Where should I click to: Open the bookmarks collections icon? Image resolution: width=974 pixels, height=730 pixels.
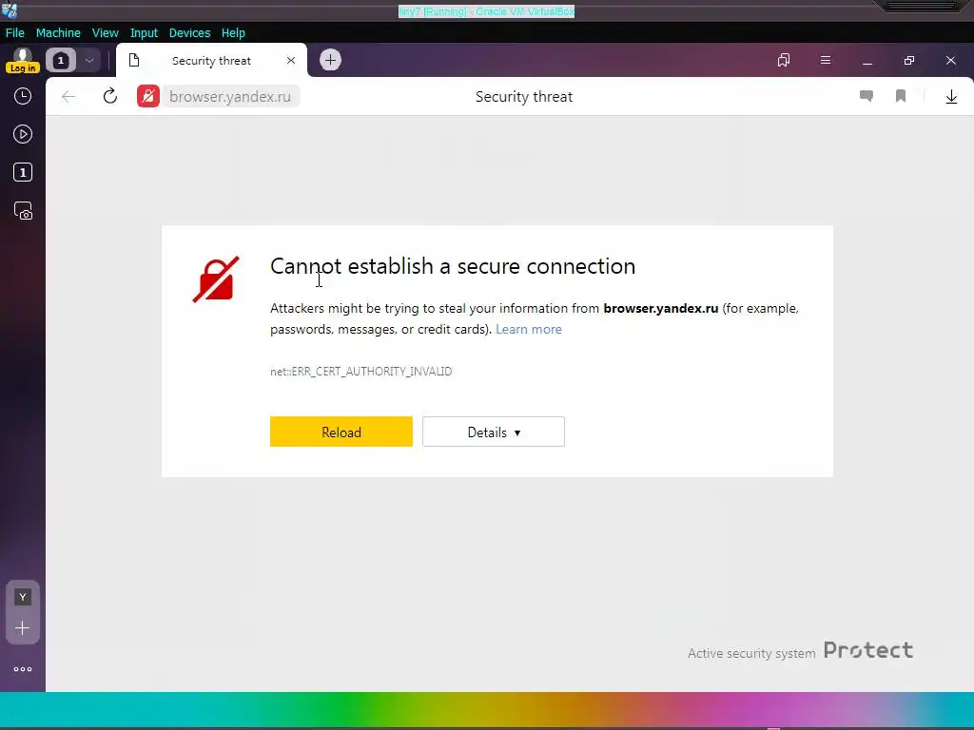coord(784,60)
